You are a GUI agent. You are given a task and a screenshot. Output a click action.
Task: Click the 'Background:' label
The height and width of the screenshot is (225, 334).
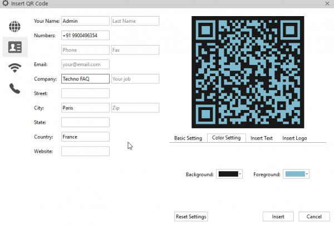tap(200, 174)
